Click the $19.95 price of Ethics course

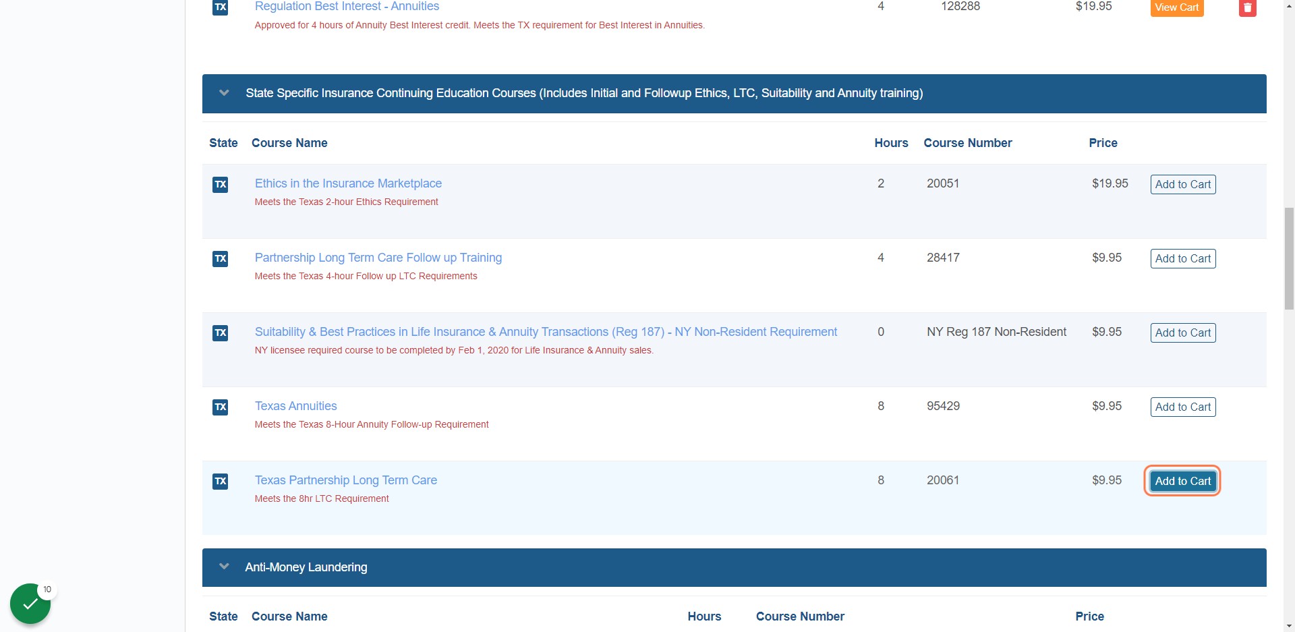point(1110,183)
